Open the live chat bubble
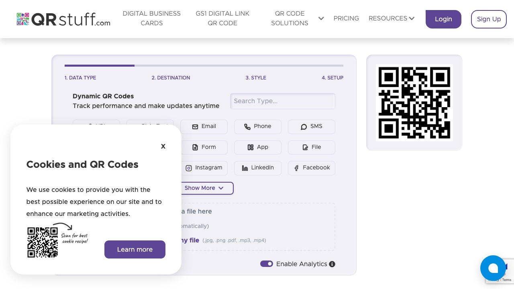This screenshot has height=289, width=514. coord(493,268)
